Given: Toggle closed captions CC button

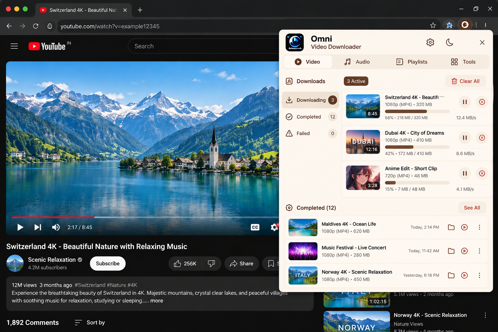Looking at the screenshot, I should [255, 227].
